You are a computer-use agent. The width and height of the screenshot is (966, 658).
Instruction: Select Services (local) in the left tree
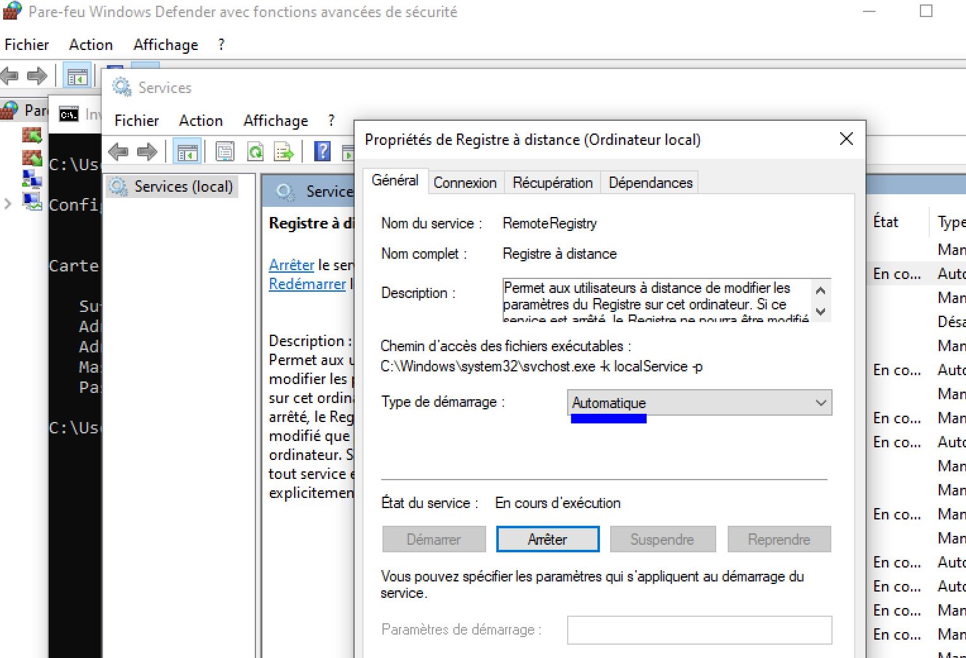[183, 187]
